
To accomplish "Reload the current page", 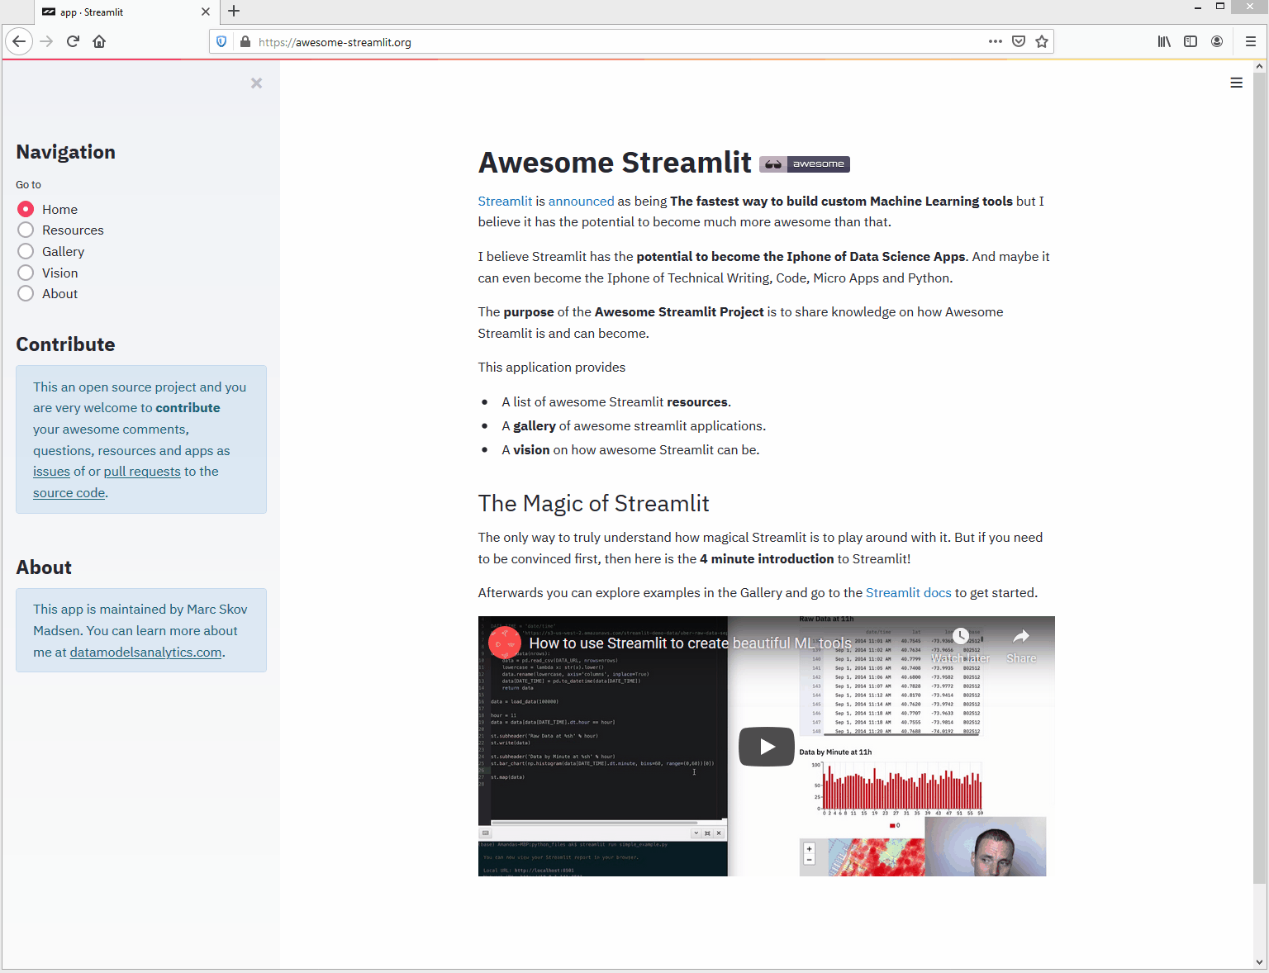I will (73, 41).
